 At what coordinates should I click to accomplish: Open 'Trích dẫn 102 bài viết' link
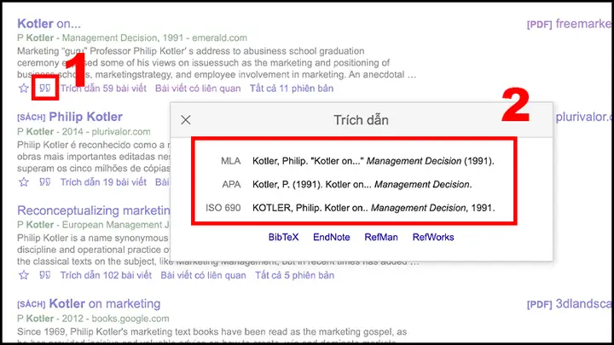(106, 275)
